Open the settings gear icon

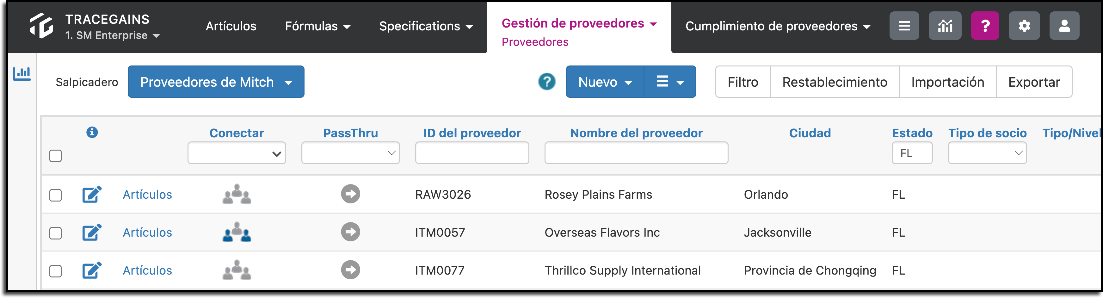pyautogui.click(x=1024, y=26)
